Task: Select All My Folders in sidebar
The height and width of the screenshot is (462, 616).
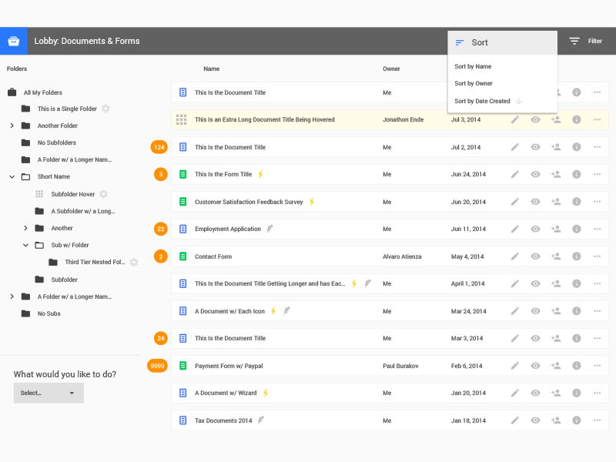Action: (x=42, y=92)
